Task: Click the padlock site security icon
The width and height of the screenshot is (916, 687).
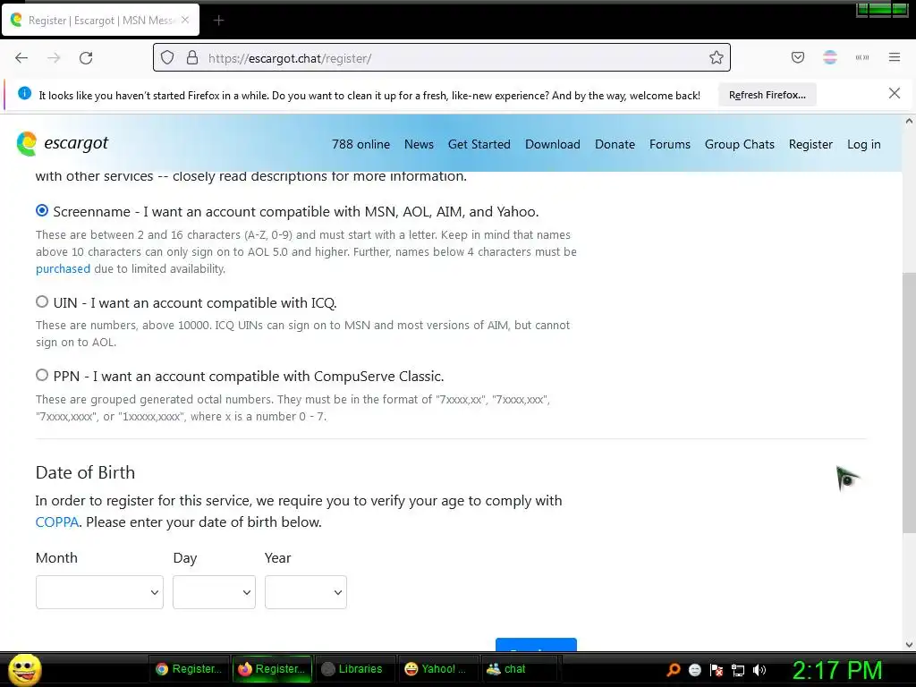Action: click(x=192, y=58)
